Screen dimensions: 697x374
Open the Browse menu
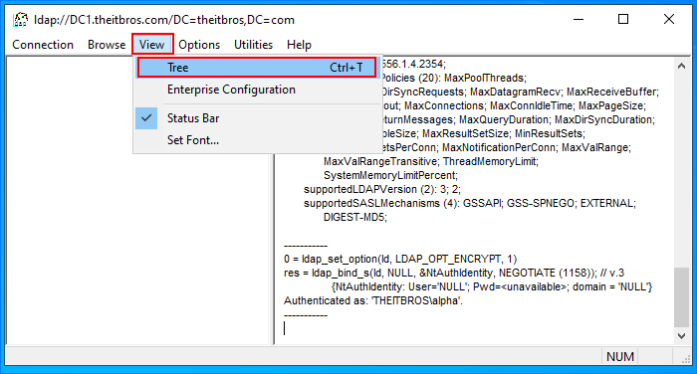pos(107,45)
